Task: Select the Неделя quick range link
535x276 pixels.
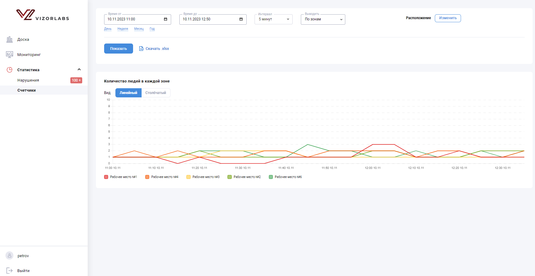Action: (123, 29)
